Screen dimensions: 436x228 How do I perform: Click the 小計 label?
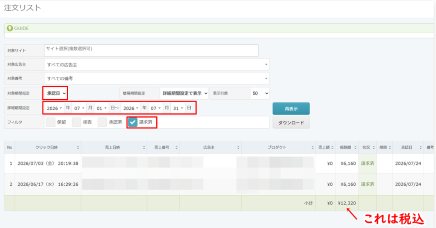click(308, 203)
